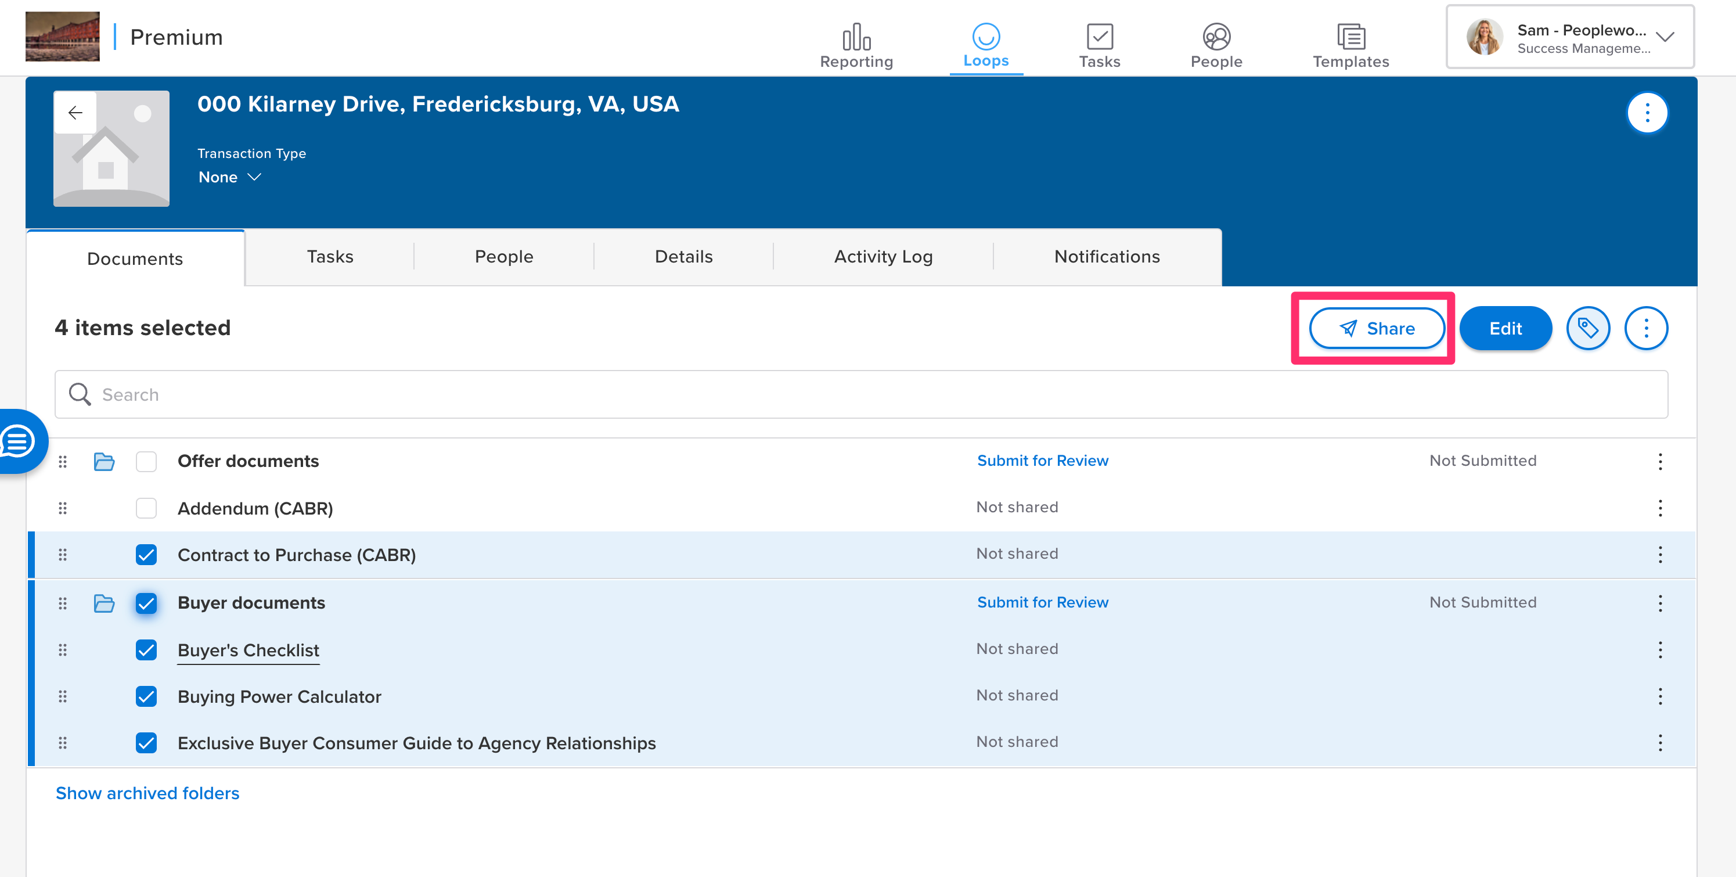
Task: Open loop options three-dot menu in header
Action: pos(1647,113)
